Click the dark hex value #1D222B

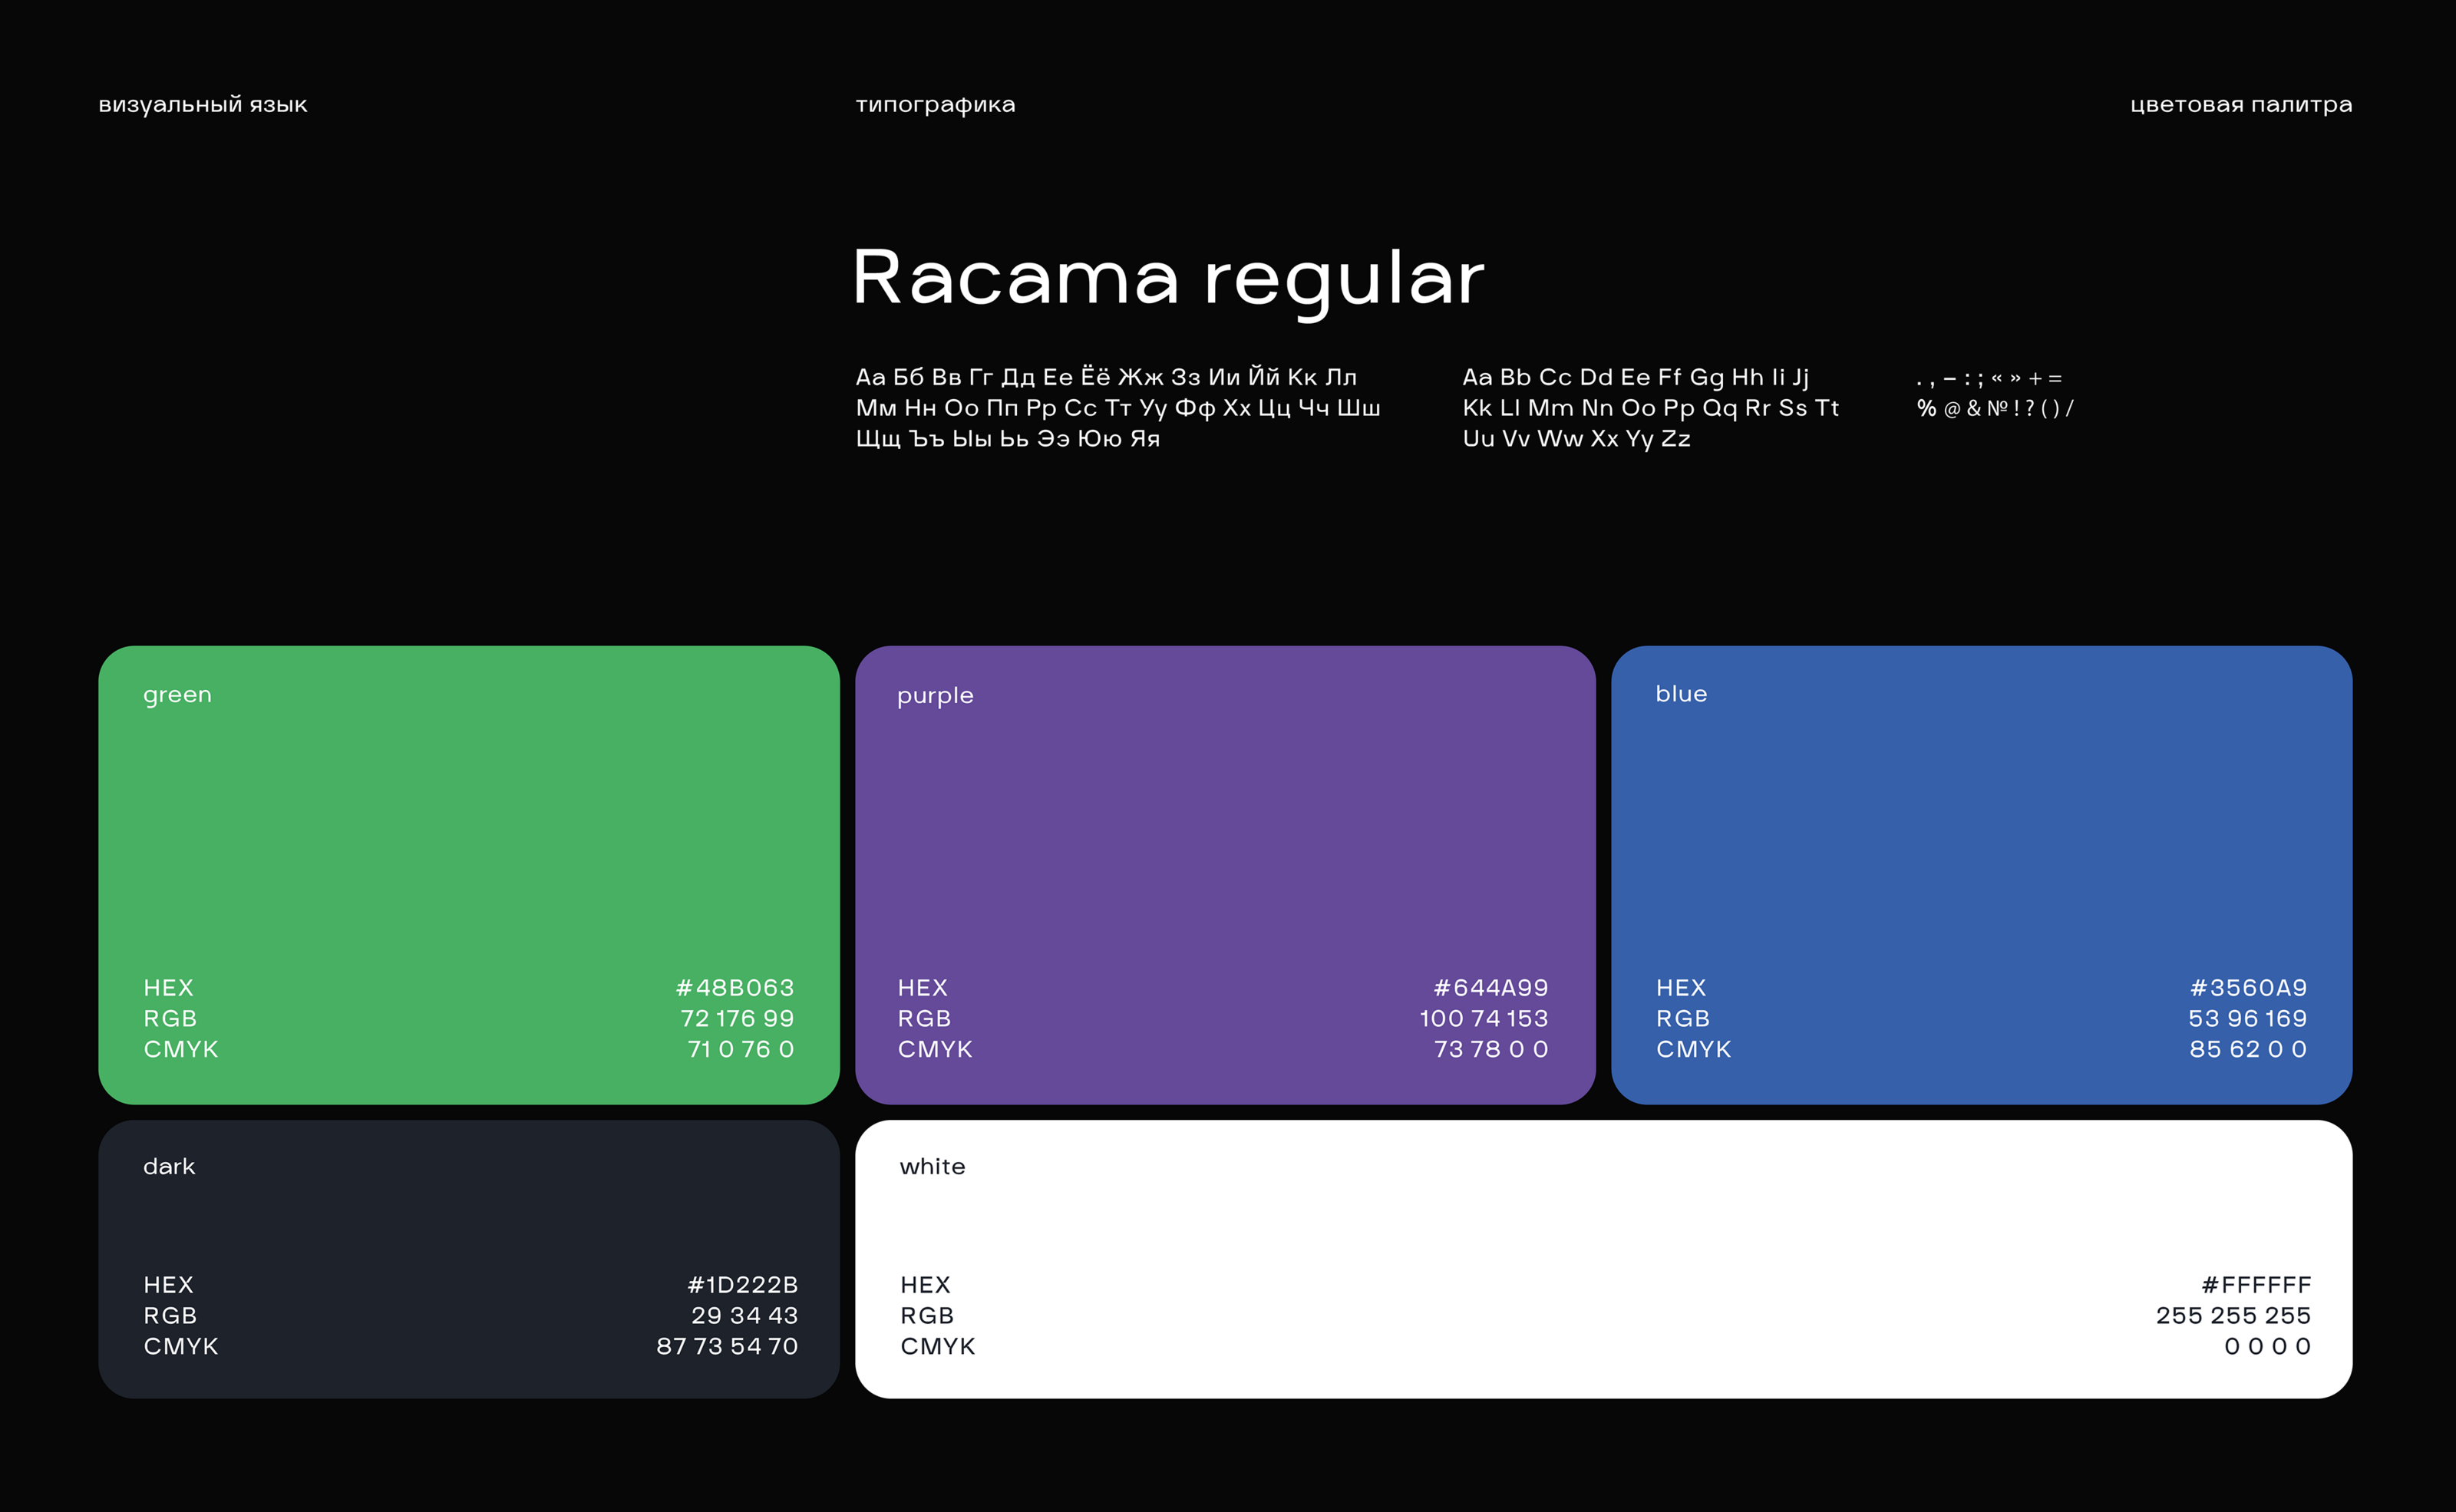click(742, 1285)
